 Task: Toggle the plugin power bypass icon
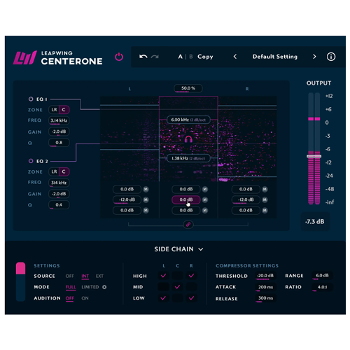pos(119,57)
